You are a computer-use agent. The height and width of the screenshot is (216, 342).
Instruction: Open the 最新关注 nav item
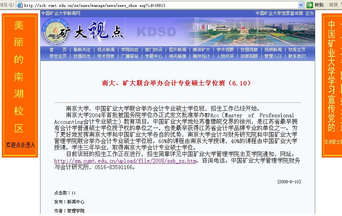(x=82, y=50)
